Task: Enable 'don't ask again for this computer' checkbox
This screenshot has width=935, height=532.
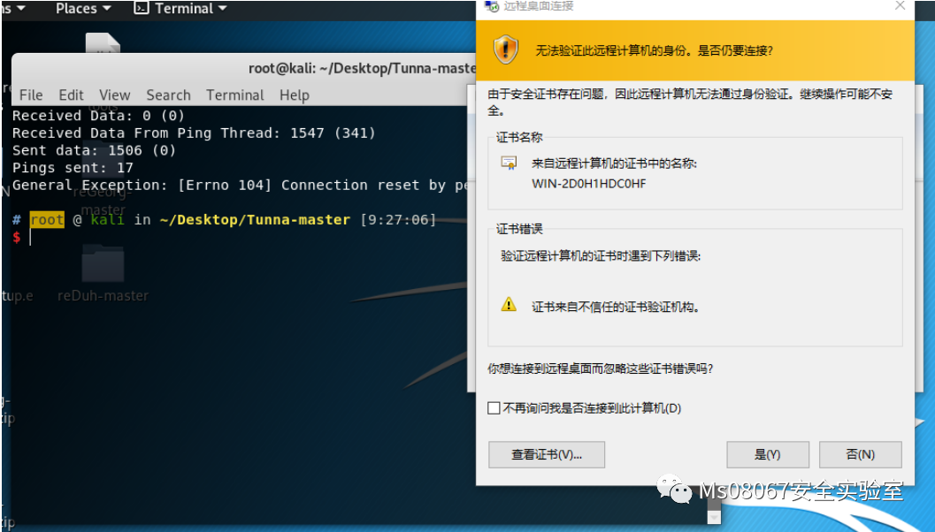Action: coord(494,408)
